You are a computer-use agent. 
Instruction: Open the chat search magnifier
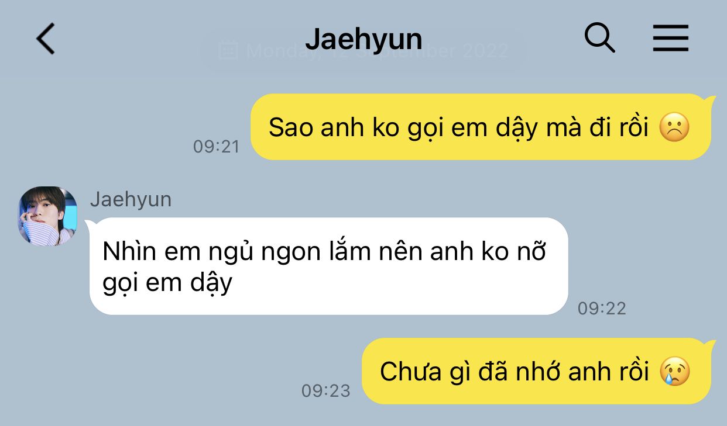tap(600, 39)
